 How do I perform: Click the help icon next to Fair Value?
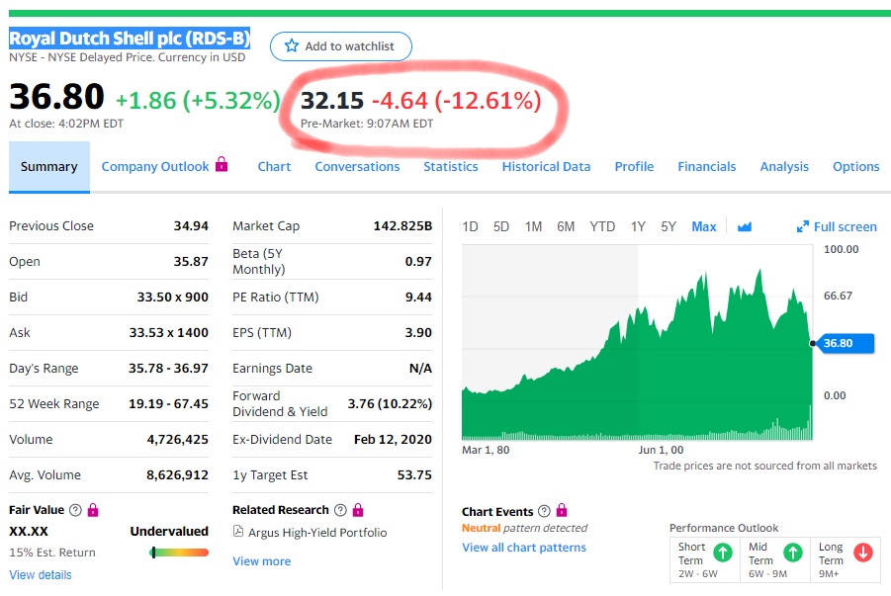(x=75, y=510)
